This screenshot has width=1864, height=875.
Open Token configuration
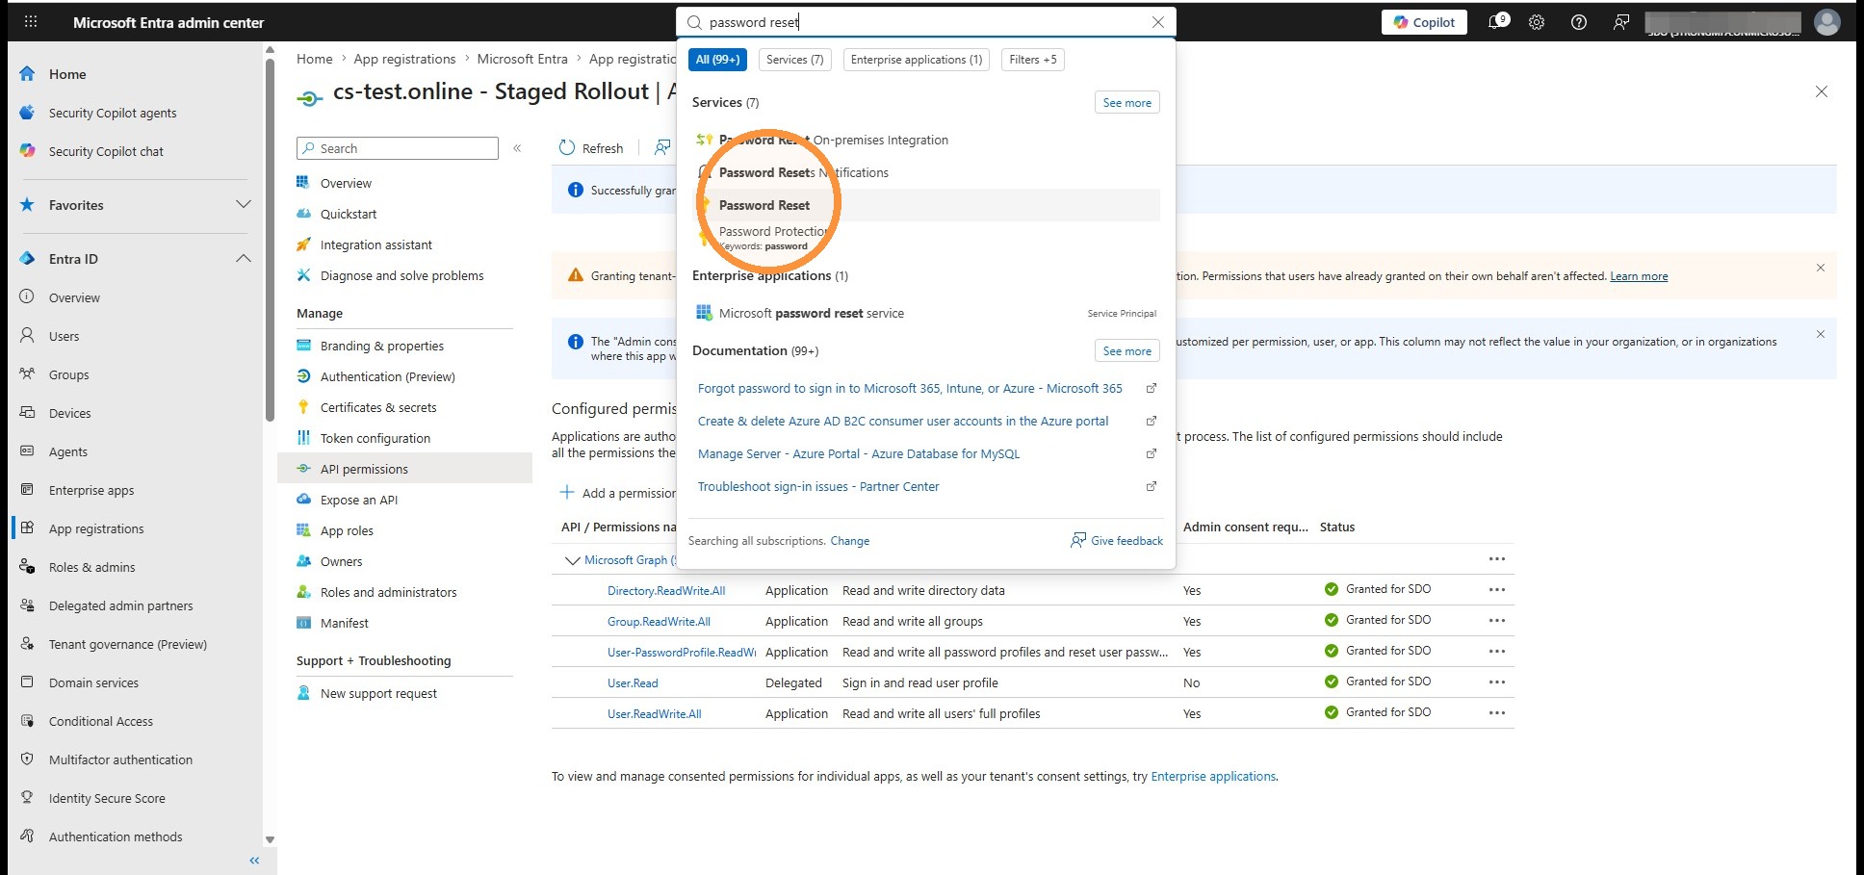(375, 438)
